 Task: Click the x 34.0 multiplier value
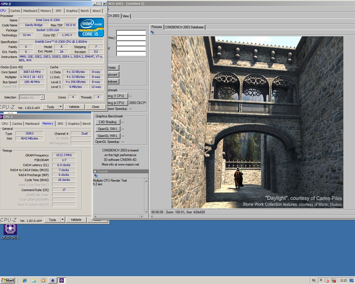click(32, 77)
